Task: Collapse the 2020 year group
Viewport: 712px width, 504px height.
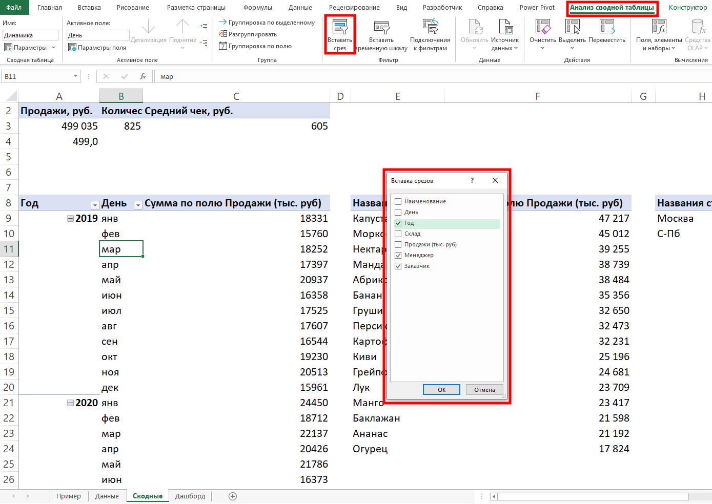Action: pyautogui.click(x=70, y=403)
